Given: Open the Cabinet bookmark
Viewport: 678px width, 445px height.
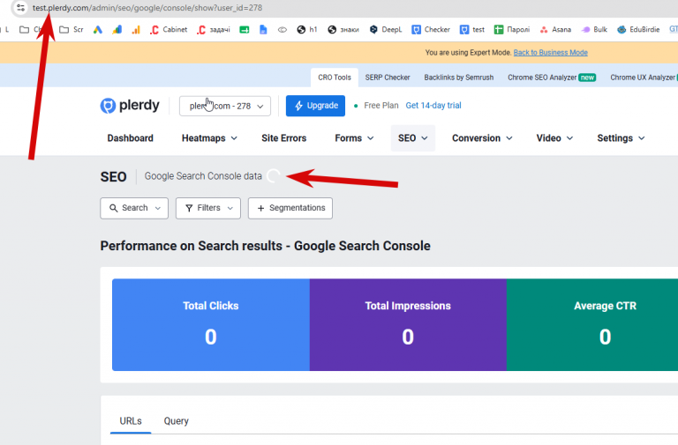Looking at the screenshot, I should pyautogui.click(x=169, y=29).
